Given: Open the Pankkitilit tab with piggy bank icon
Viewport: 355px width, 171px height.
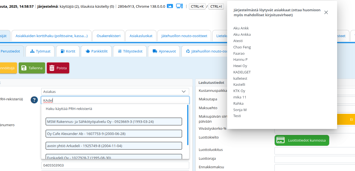Looking at the screenshot, I should coord(96,51).
